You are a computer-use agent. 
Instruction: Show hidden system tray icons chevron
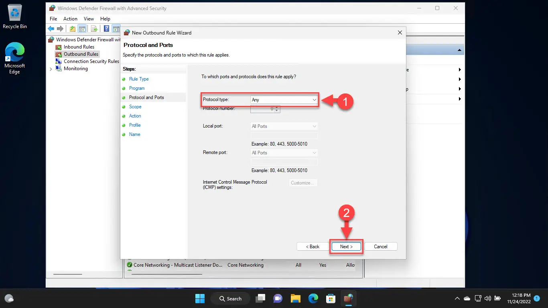pyautogui.click(x=457, y=298)
